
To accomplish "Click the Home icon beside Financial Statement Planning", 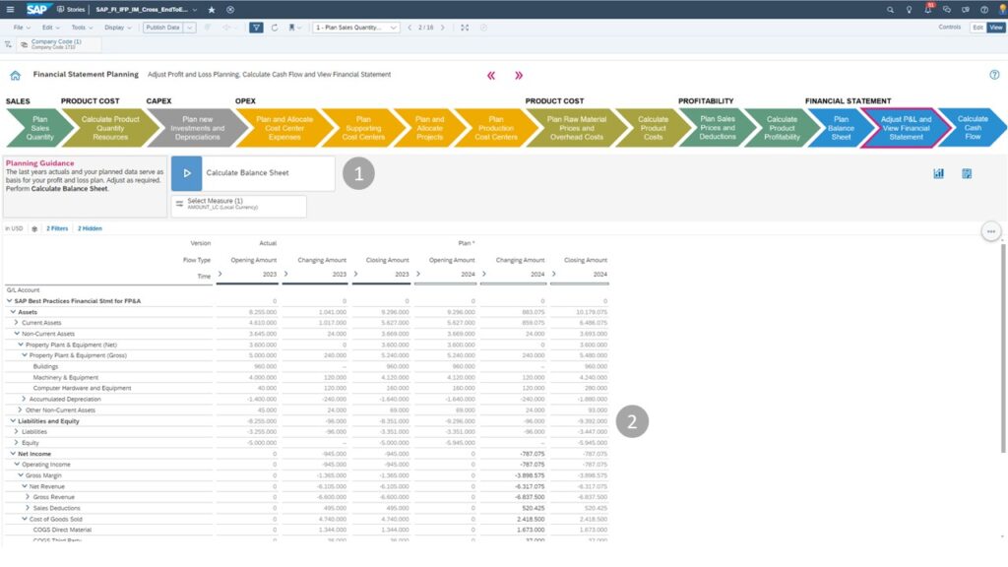I will click(x=15, y=75).
